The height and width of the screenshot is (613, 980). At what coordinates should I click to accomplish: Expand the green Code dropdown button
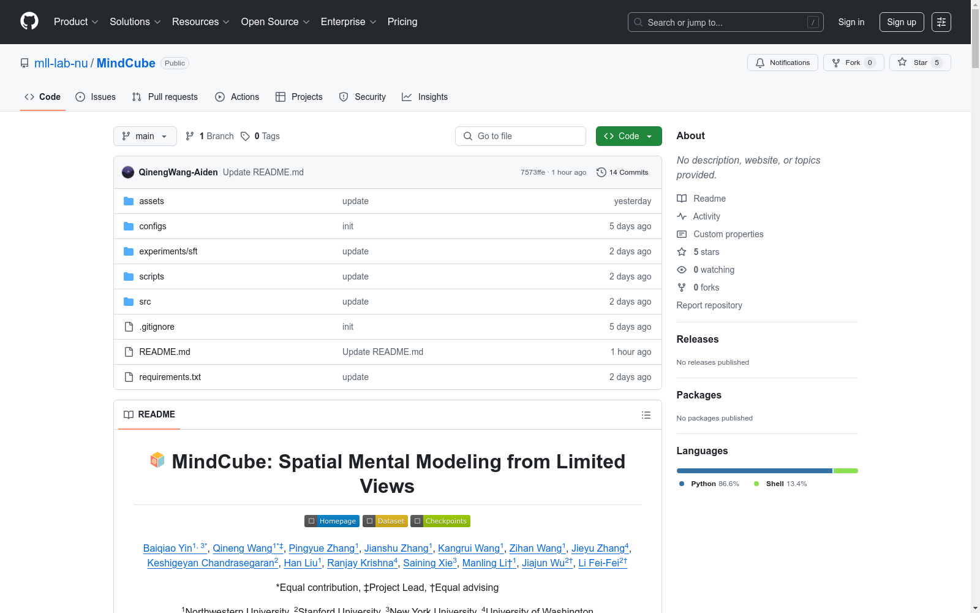click(x=628, y=136)
